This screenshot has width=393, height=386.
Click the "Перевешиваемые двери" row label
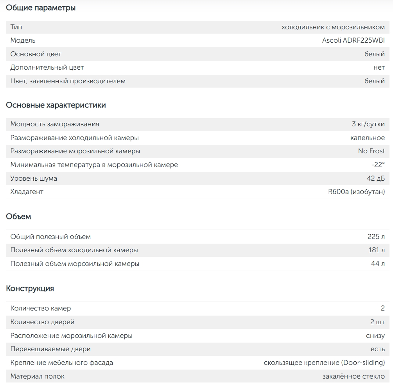click(x=50, y=349)
